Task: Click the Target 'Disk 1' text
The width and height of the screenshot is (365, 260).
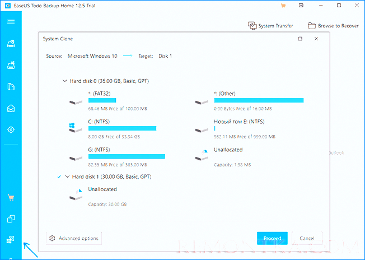Action: coord(165,56)
